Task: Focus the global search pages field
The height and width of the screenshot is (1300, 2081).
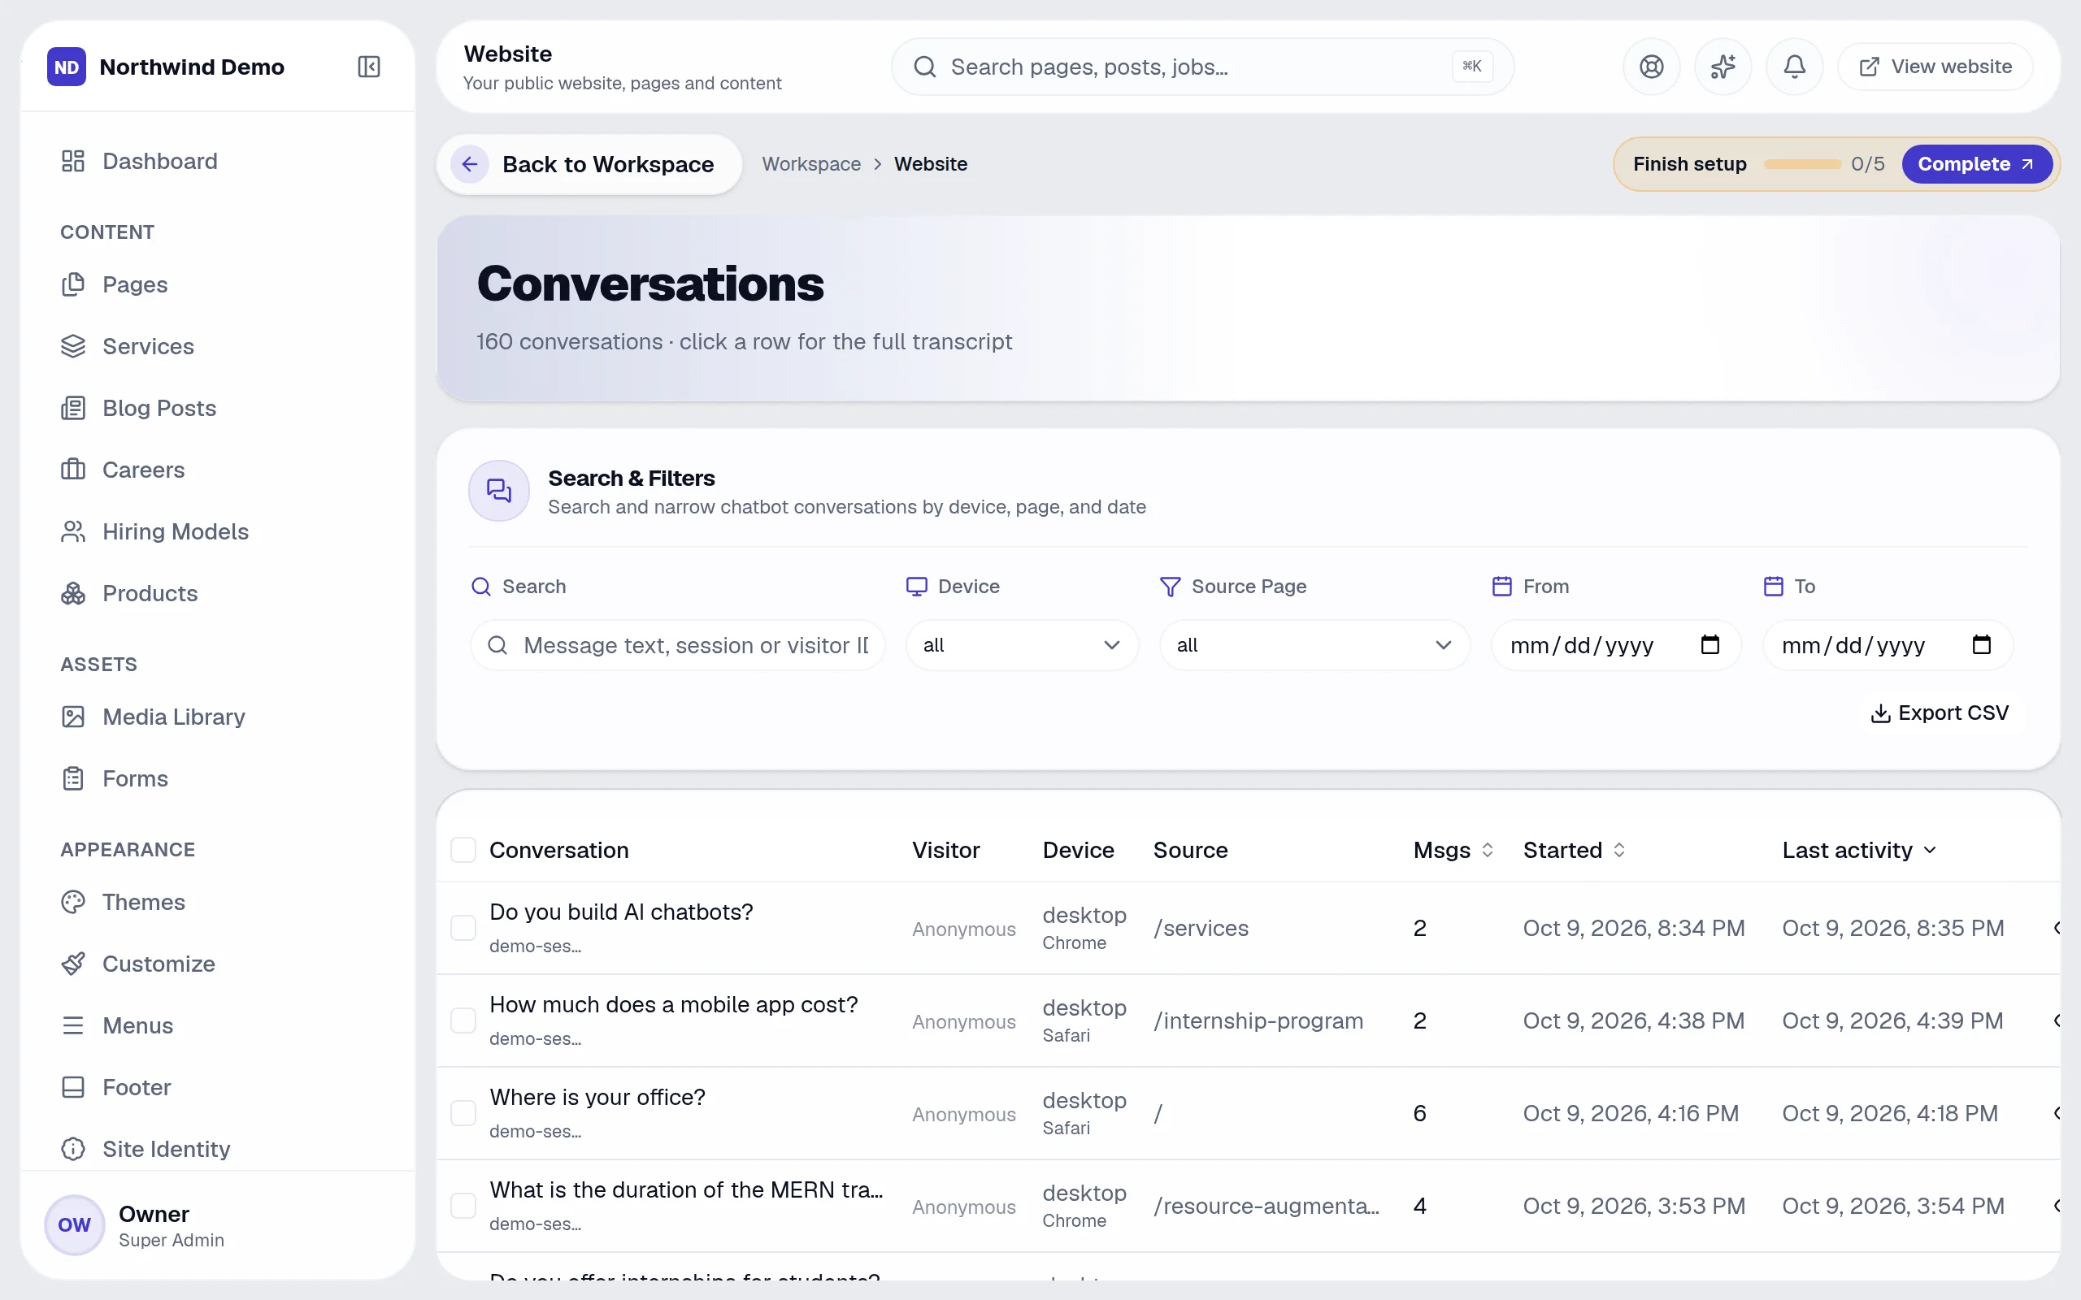Action: pos(1202,66)
